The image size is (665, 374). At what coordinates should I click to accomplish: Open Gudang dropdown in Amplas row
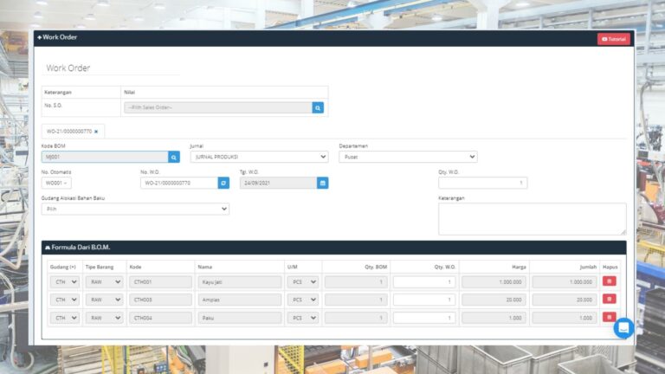click(x=64, y=300)
